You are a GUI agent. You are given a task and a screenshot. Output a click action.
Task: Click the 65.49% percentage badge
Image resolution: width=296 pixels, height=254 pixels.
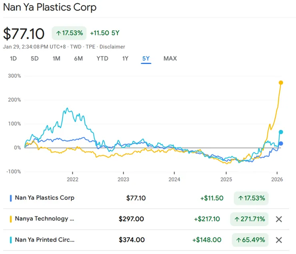point(251,240)
